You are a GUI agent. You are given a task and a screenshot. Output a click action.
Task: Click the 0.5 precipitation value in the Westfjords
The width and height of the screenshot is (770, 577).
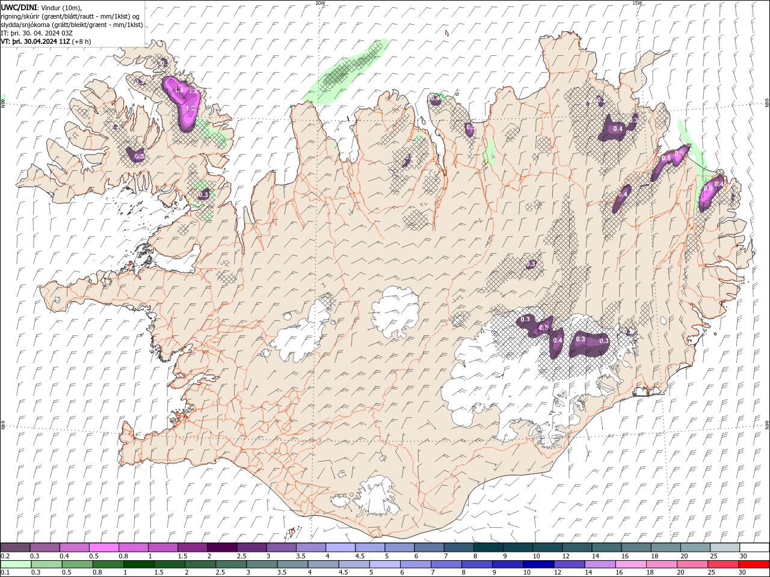[x=140, y=156]
